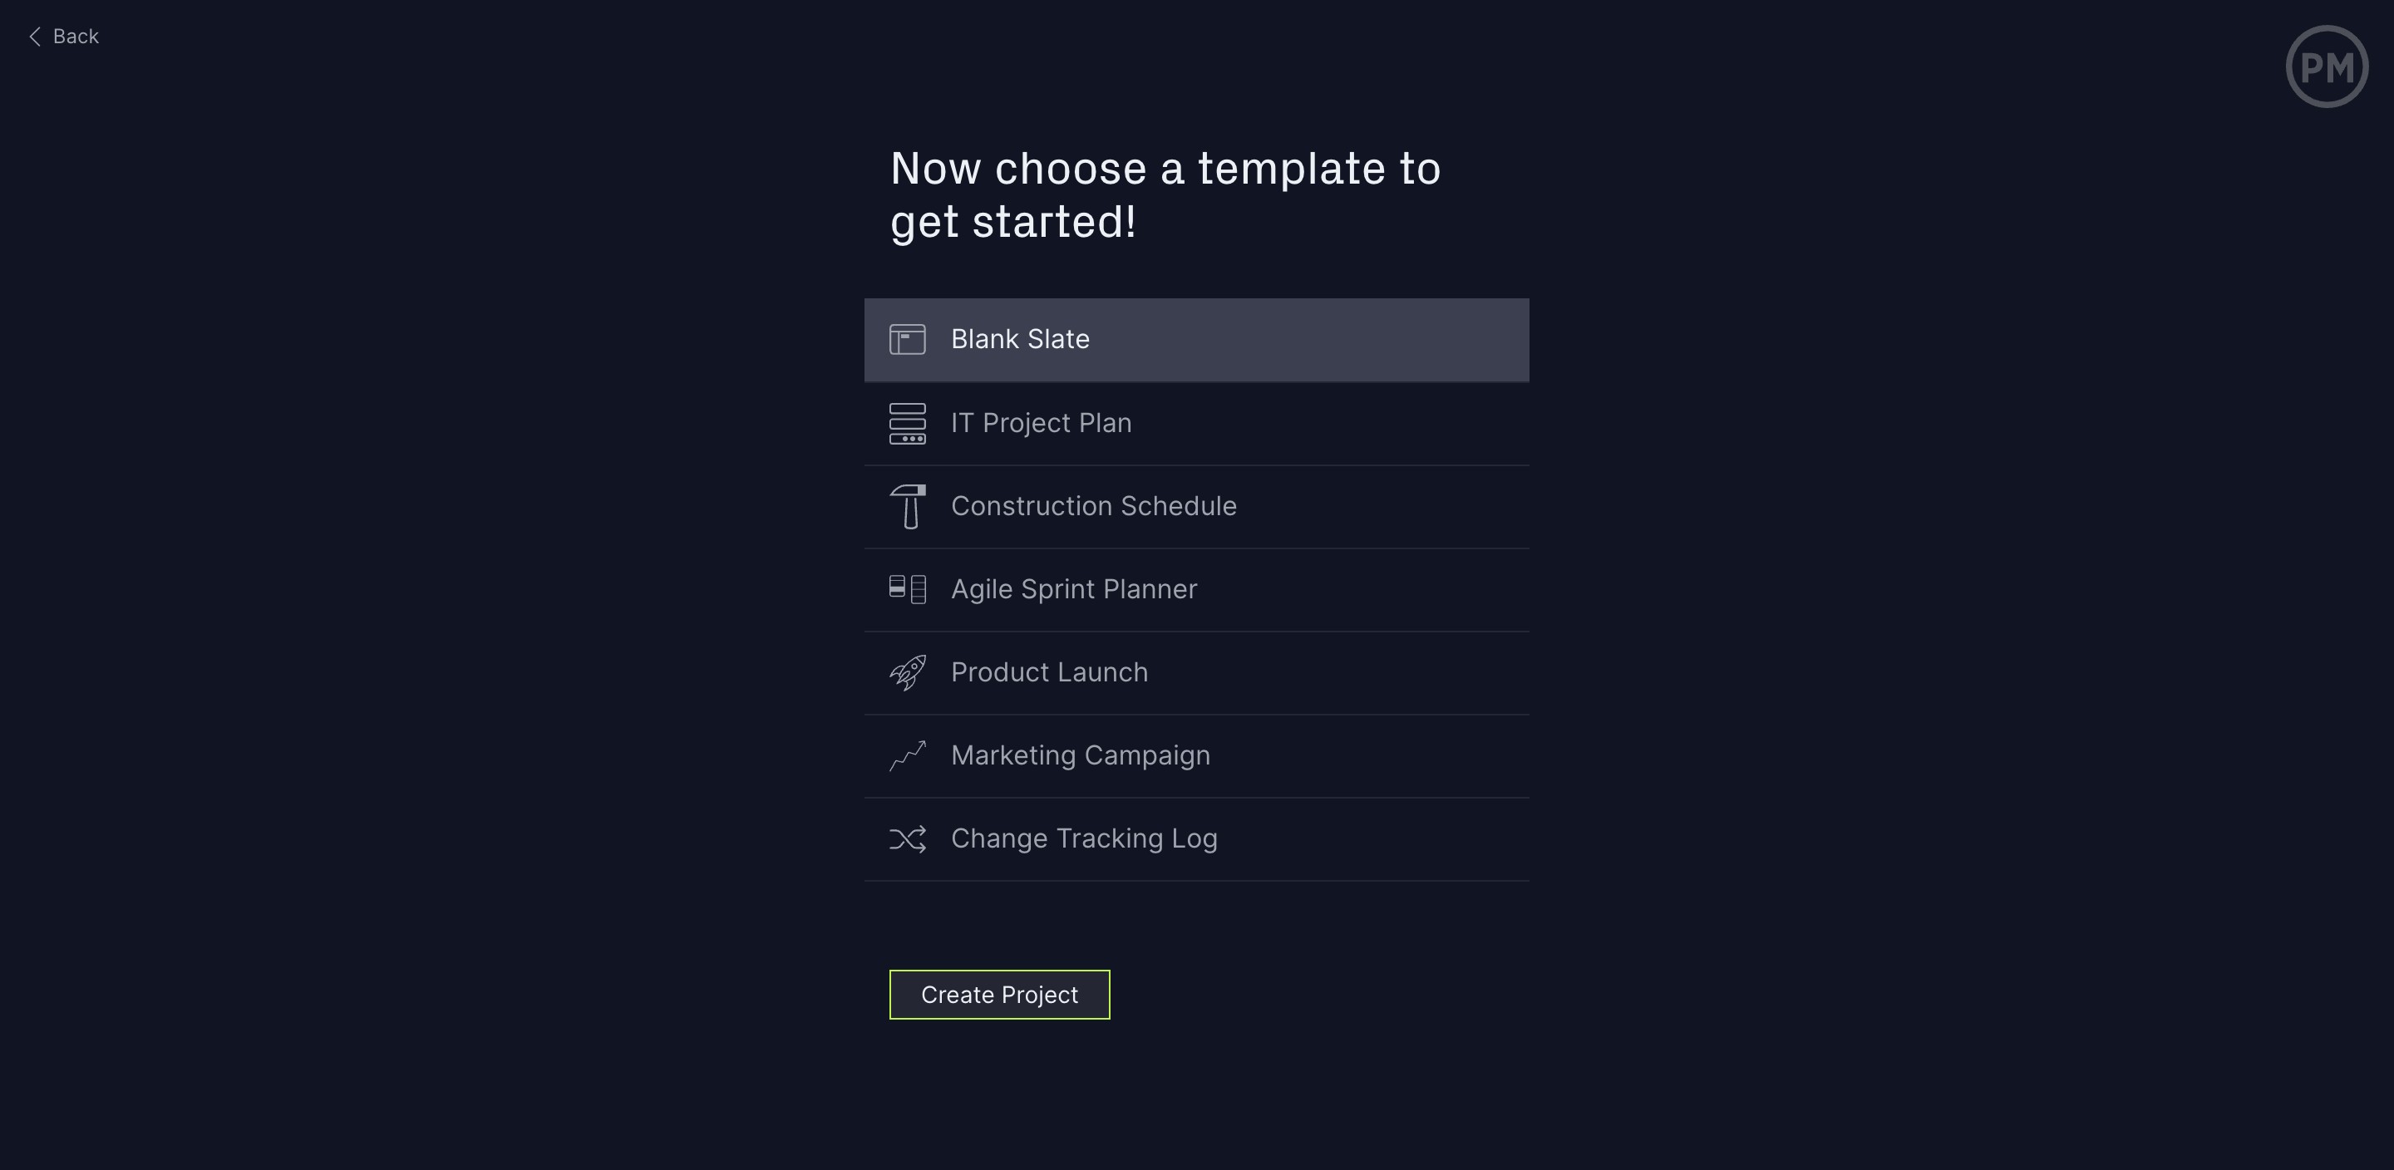
Task: Pick the Construction Schedule template
Action: point(1093,506)
